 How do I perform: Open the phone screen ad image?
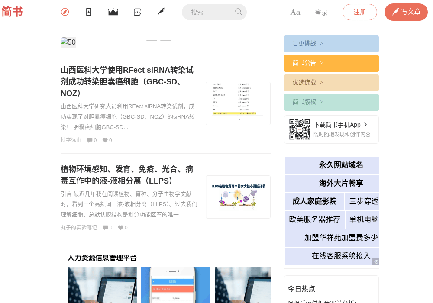click(176, 285)
